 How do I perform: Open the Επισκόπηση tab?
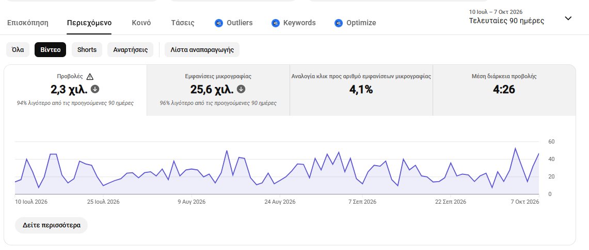point(28,23)
